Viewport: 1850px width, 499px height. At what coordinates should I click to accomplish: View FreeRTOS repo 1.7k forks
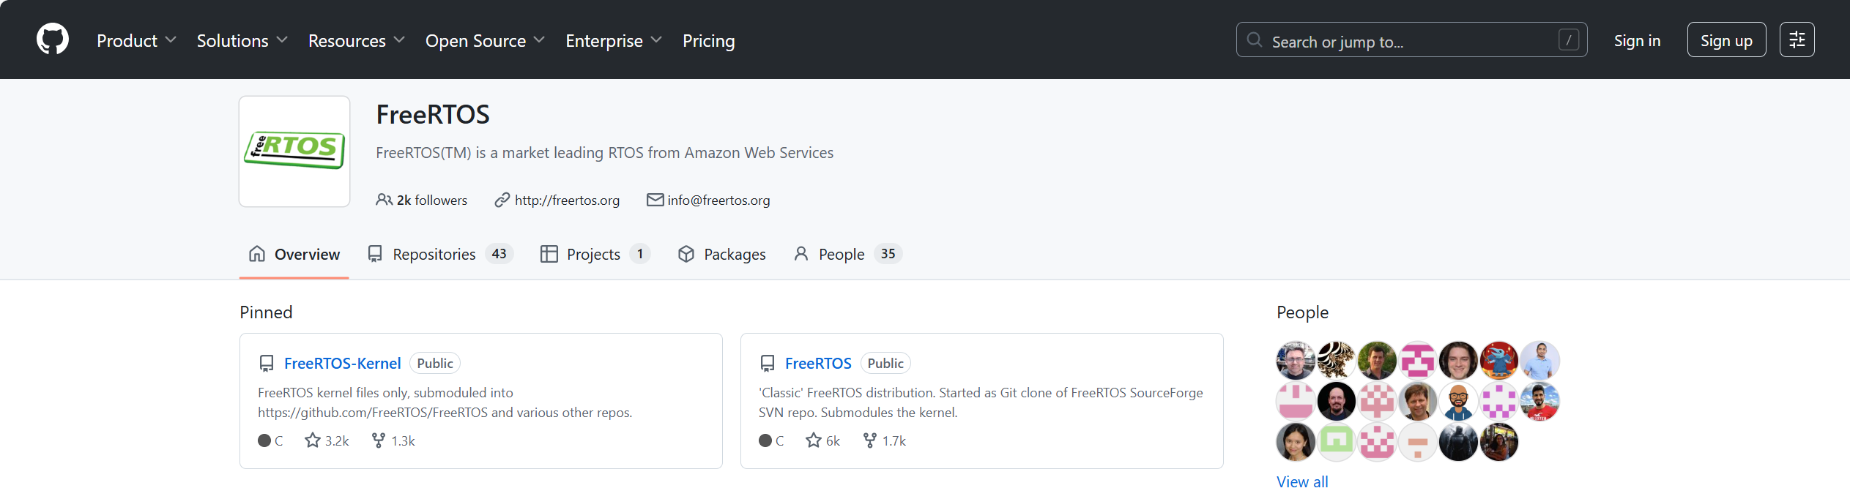[x=885, y=440]
